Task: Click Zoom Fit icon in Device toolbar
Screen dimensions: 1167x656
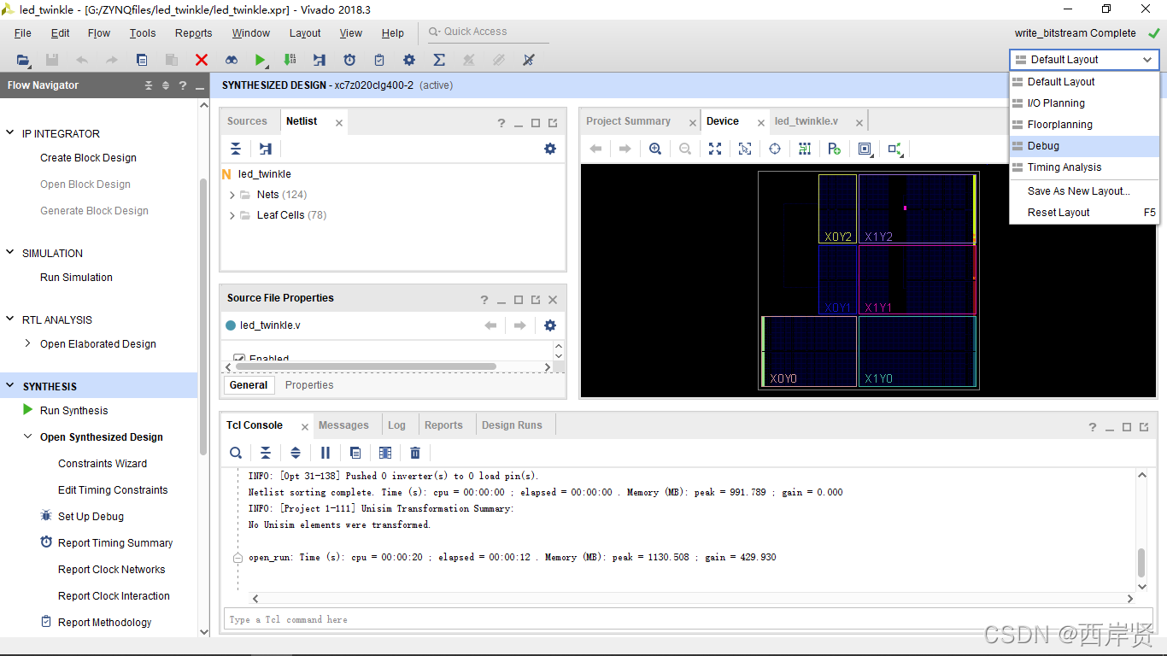Action: point(715,149)
